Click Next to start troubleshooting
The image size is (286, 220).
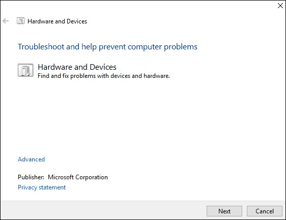pyautogui.click(x=224, y=211)
